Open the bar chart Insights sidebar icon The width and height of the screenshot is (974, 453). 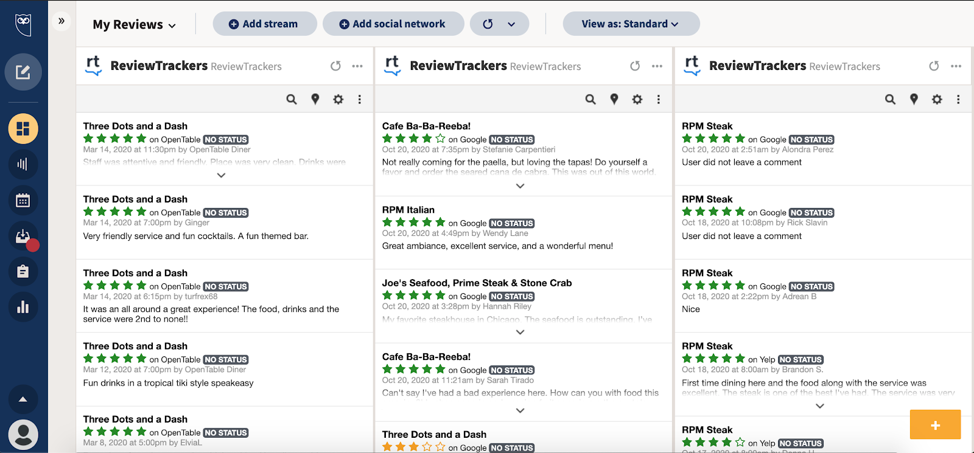click(x=23, y=307)
